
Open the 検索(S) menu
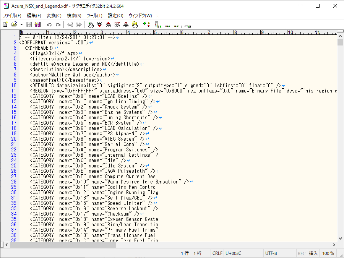[74, 16]
